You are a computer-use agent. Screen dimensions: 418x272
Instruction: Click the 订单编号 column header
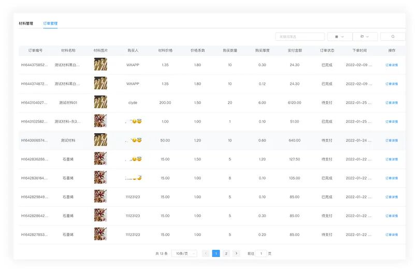pos(35,50)
